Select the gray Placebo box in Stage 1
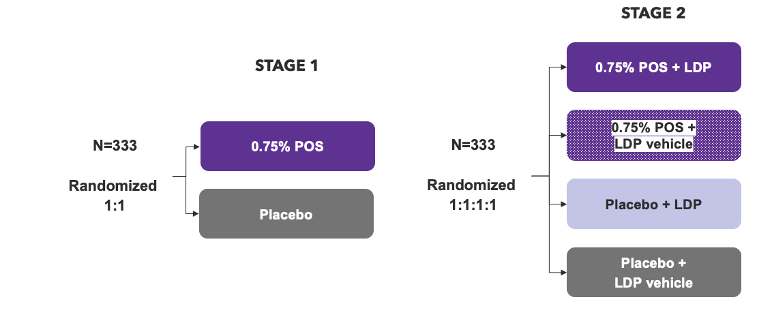Image resolution: width=772 pixels, height=321 pixels. pos(286,214)
